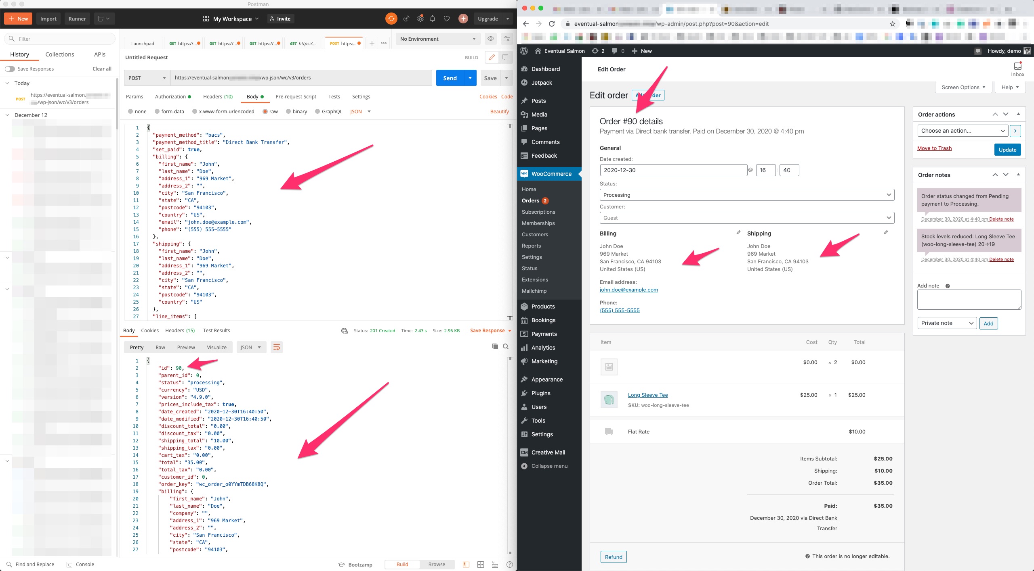Open Long Sleeve Tee product link
This screenshot has width=1034, height=571.
point(648,395)
